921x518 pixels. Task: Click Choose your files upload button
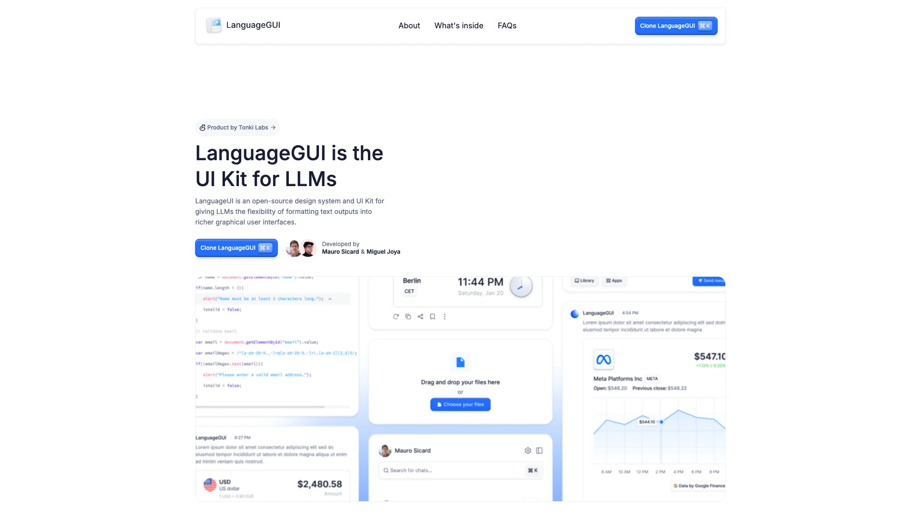(460, 404)
